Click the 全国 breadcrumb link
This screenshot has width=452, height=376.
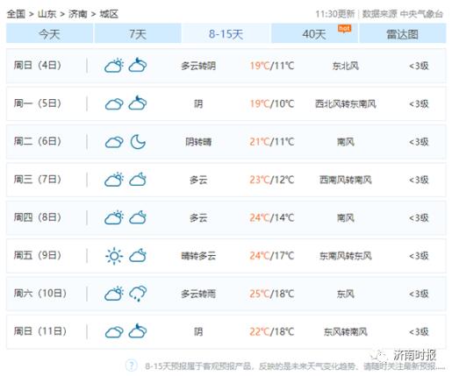(16, 14)
